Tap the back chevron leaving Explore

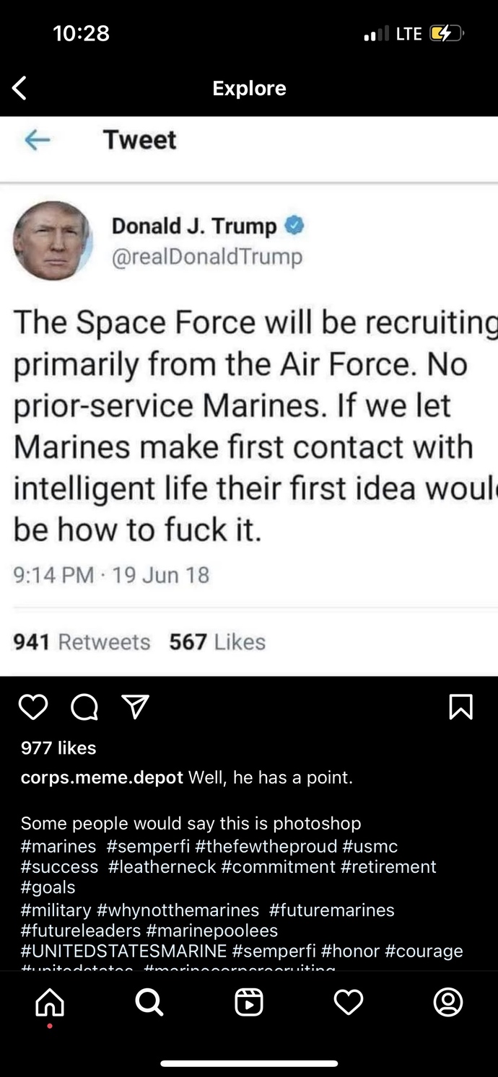18,87
